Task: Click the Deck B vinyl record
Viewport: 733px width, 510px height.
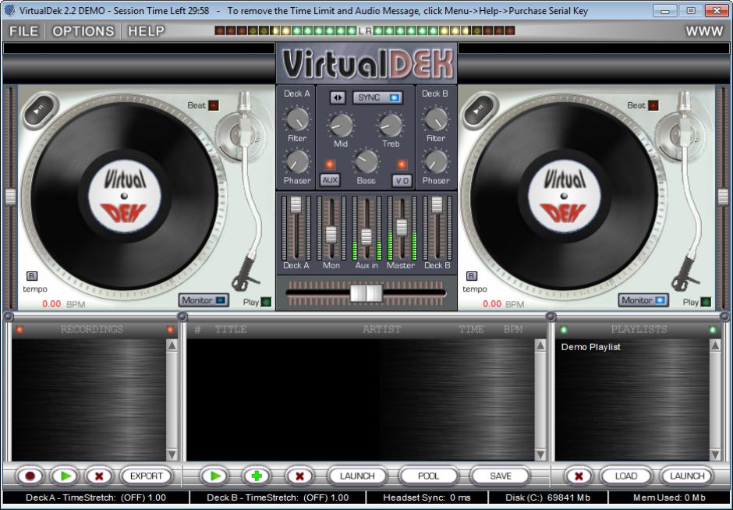Action: coord(564,197)
